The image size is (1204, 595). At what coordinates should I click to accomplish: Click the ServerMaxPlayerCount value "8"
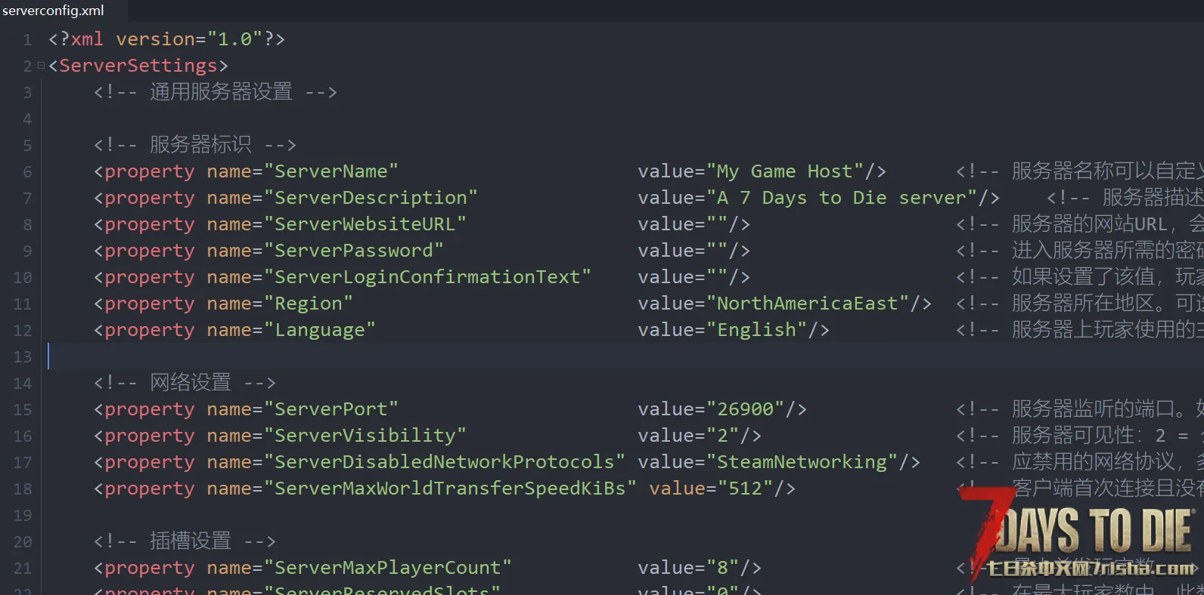[722, 568]
